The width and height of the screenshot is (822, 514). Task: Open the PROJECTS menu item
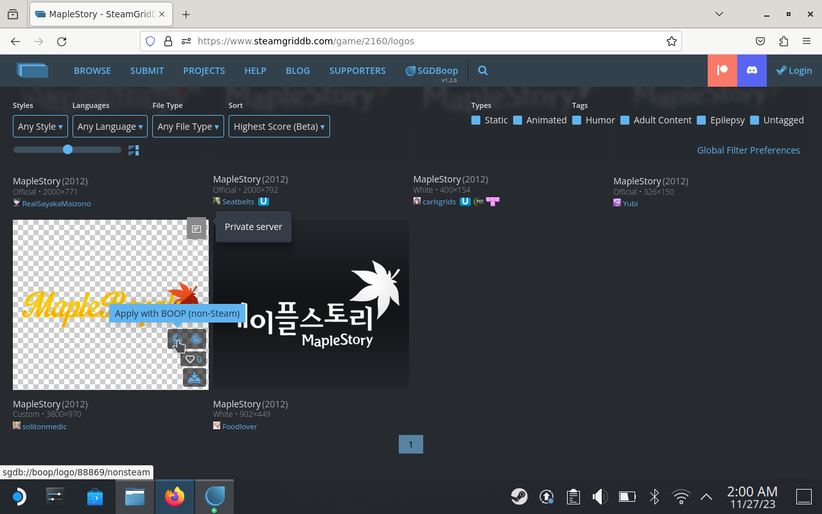click(204, 71)
